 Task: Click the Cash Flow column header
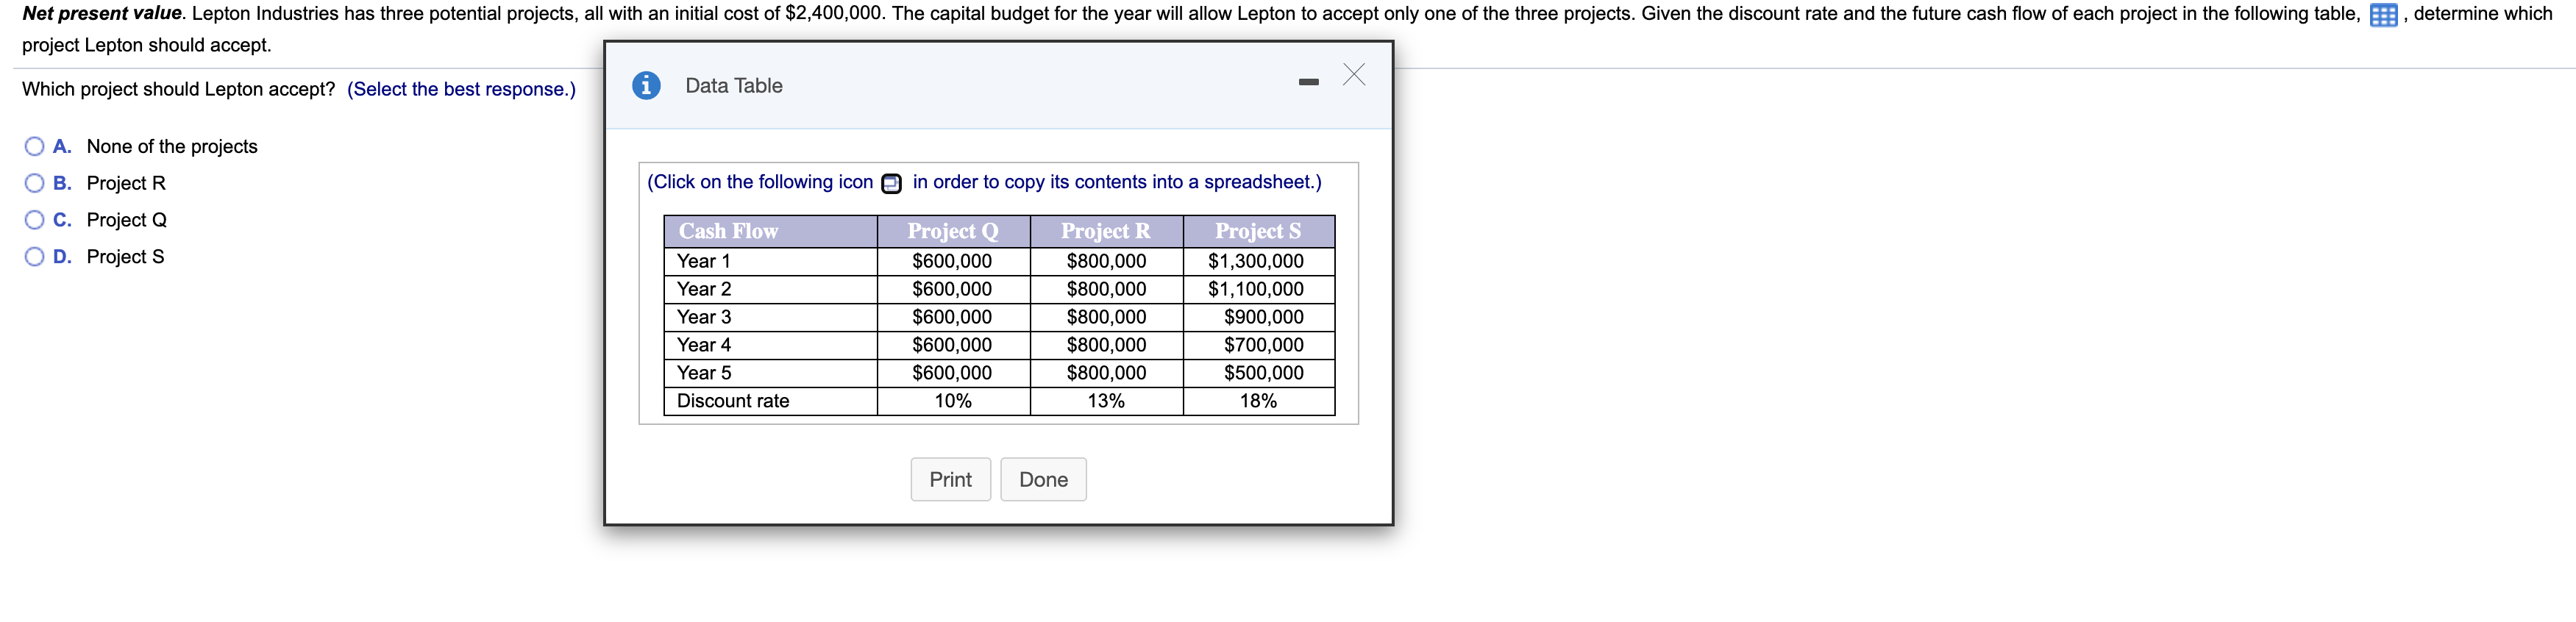(770, 231)
